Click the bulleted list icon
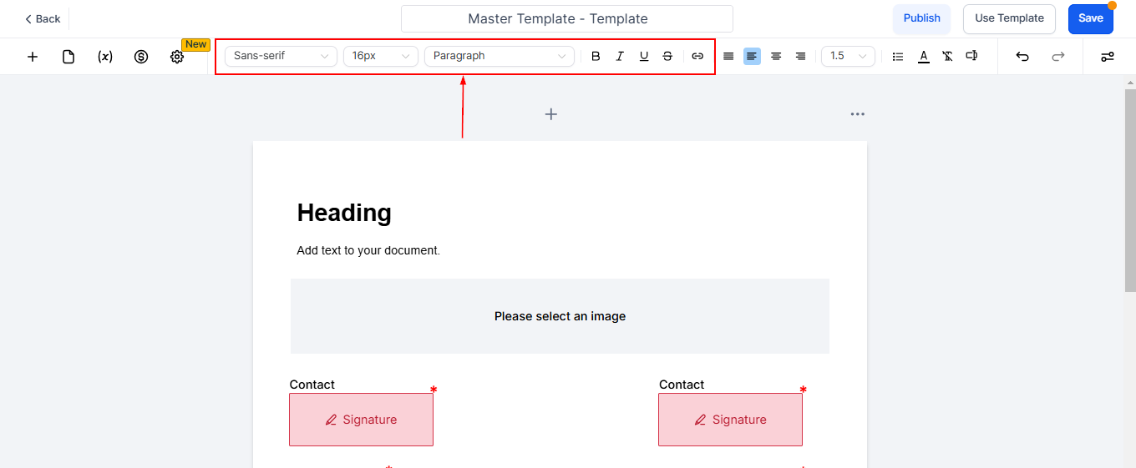 tap(898, 56)
